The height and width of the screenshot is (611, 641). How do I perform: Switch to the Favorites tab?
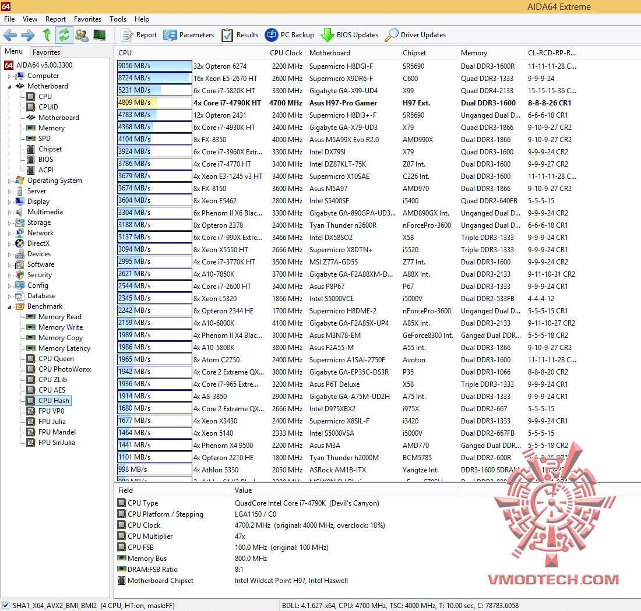pyautogui.click(x=46, y=52)
